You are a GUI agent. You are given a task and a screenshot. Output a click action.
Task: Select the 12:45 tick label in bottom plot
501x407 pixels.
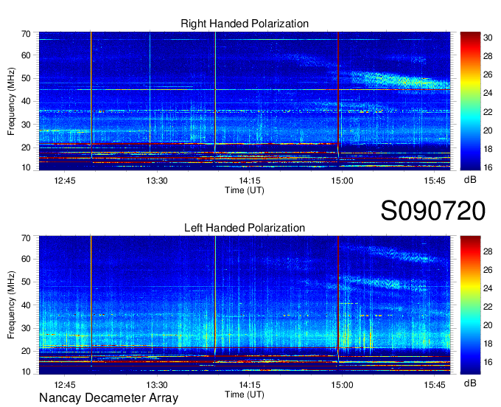point(65,385)
